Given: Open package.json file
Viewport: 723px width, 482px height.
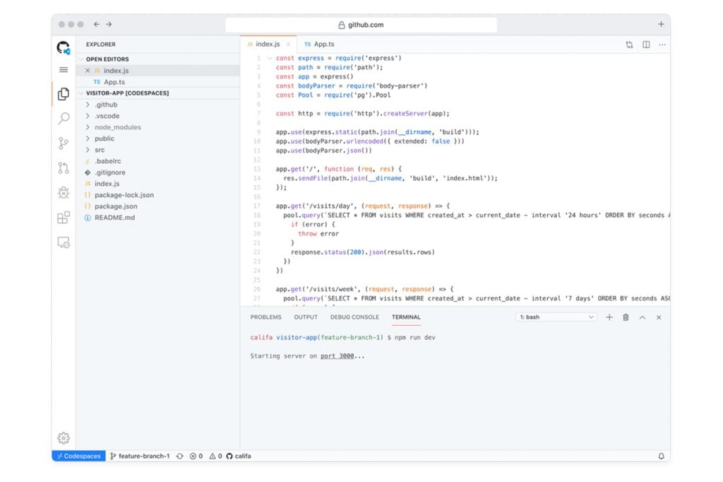Looking at the screenshot, I should click(157, 206).
